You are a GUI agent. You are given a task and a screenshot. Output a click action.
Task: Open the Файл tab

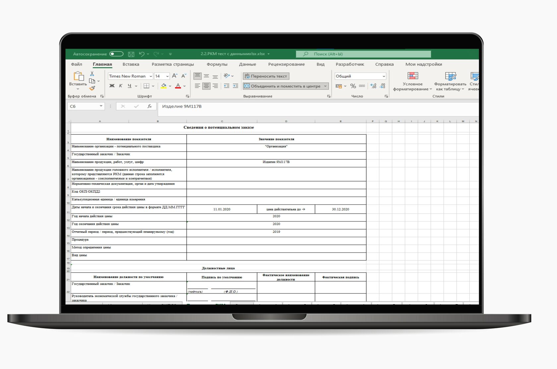77,64
